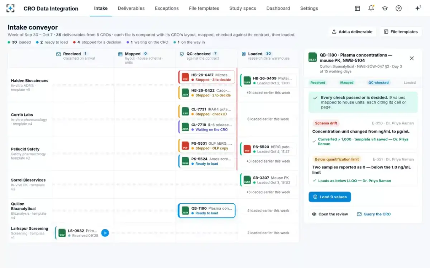Click the CSV icon on CL-7731 card
Image resolution: width=430 pixels, height=268 pixels.
(x=185, y=111)
